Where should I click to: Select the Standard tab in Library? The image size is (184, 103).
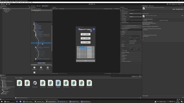pyautogui.click(x=40, y=63)
